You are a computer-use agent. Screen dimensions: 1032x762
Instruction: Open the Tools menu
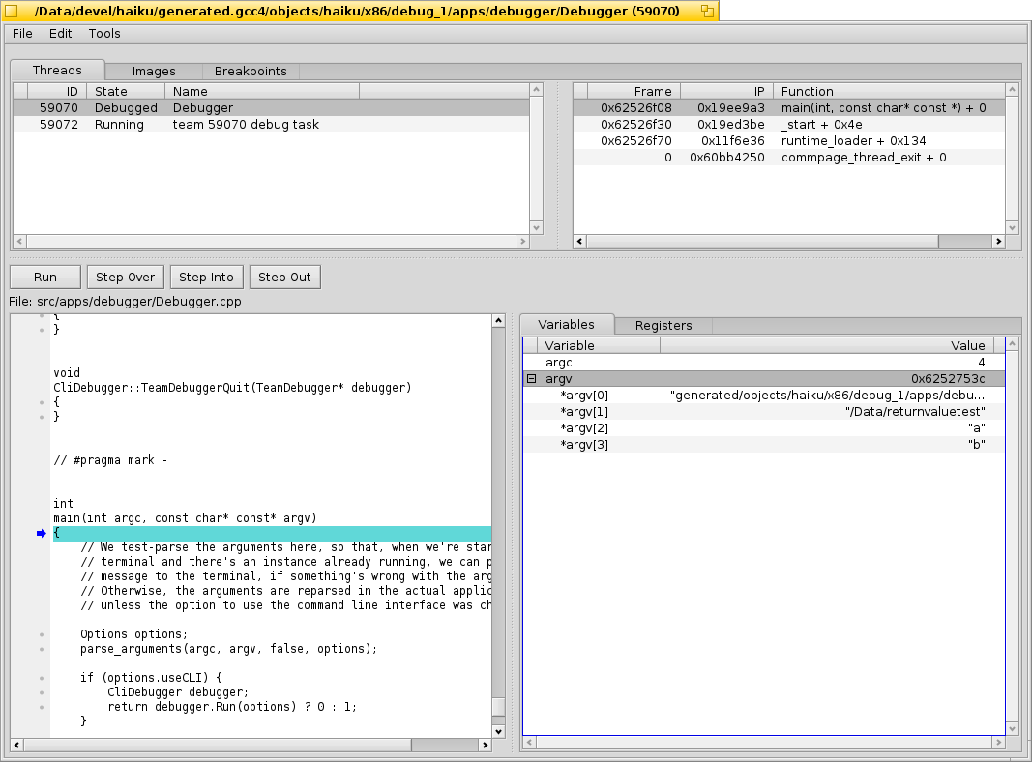pyautogui.click(x=104, y=34)
